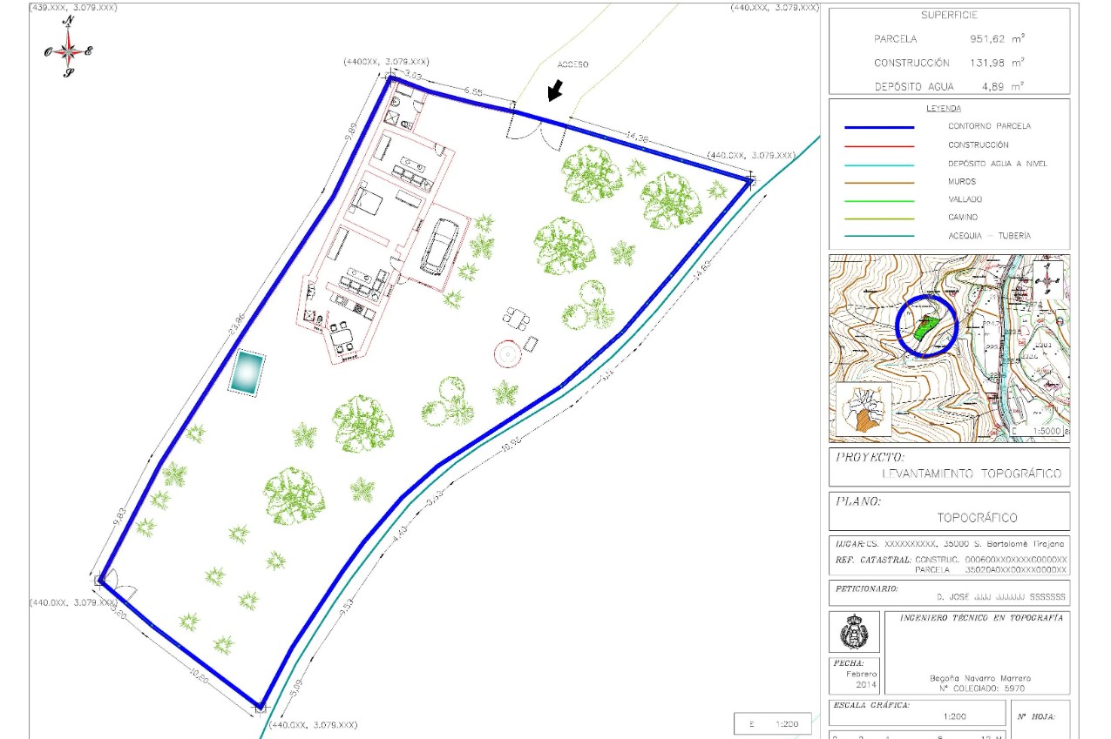Click the ACCESO label near the gate

573,65
